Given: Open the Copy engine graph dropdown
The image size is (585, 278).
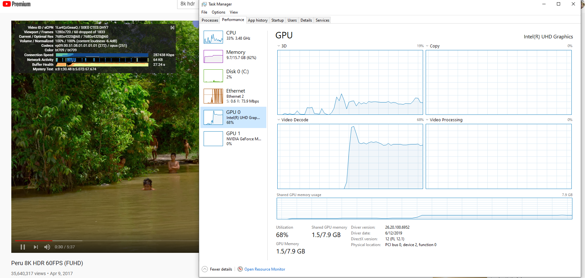Looking at the screenshot, I should point(427,46).
